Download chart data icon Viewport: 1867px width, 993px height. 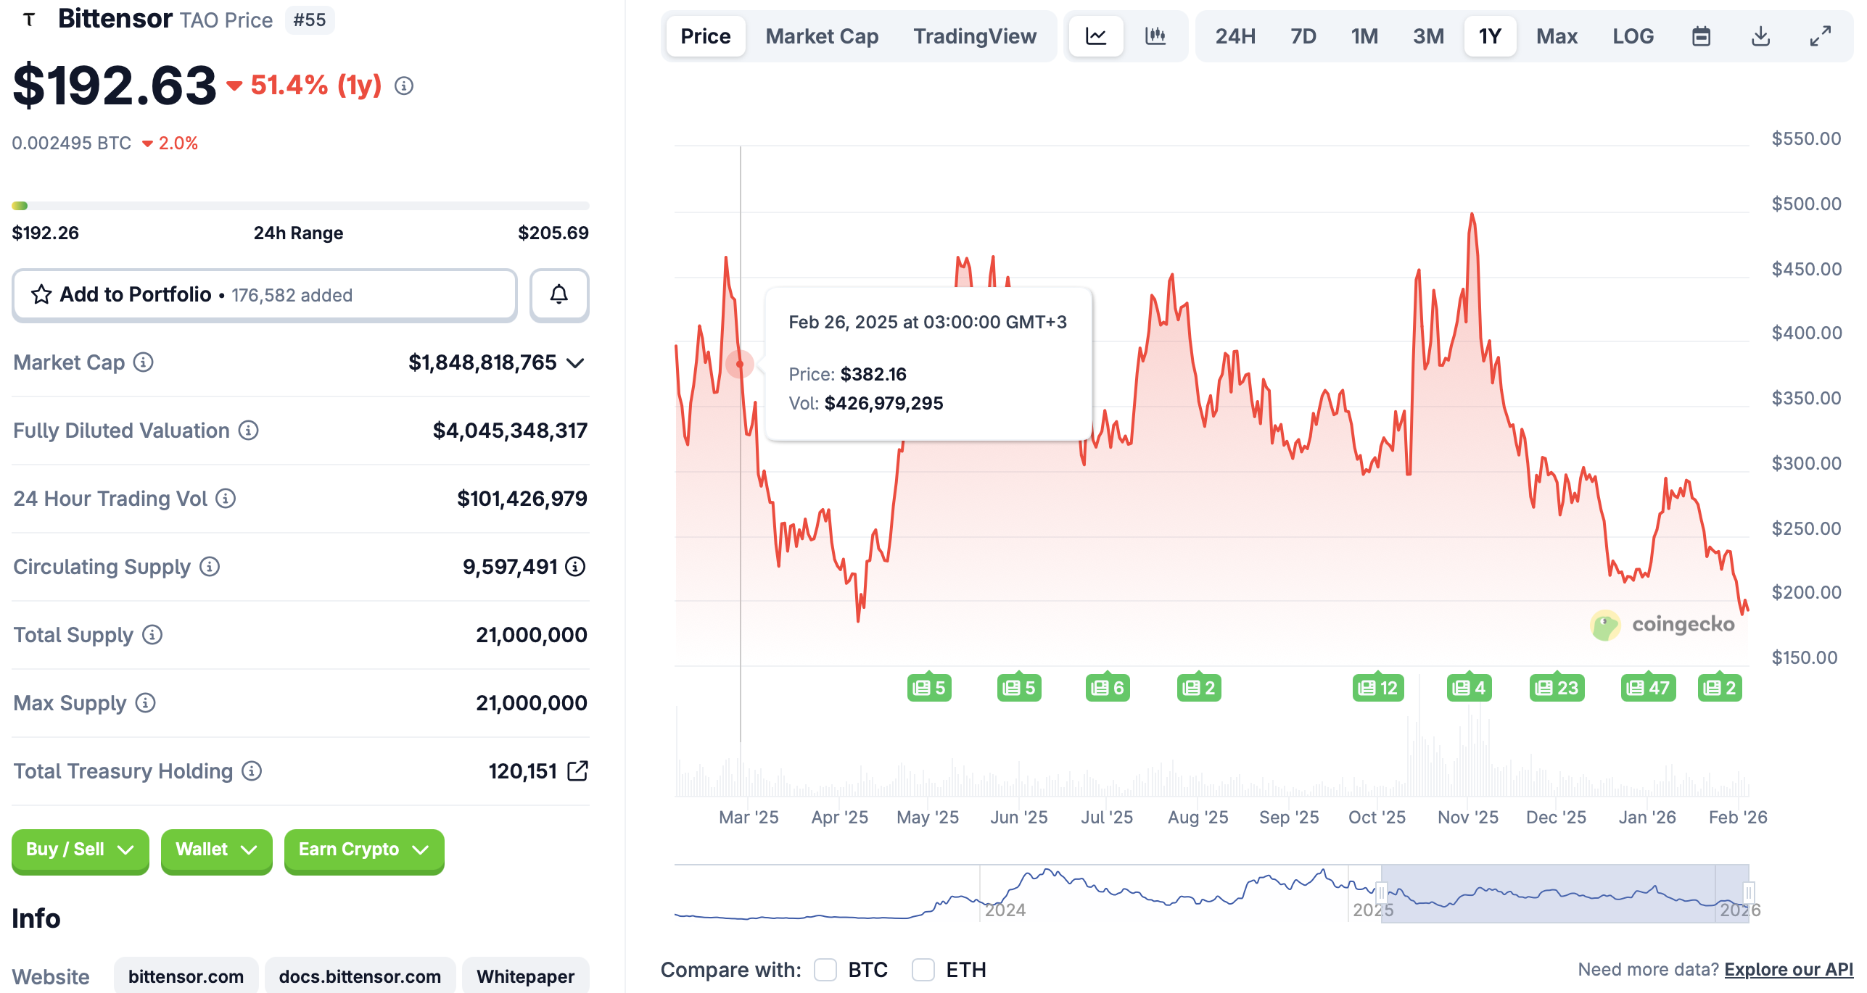[1760, 36]
